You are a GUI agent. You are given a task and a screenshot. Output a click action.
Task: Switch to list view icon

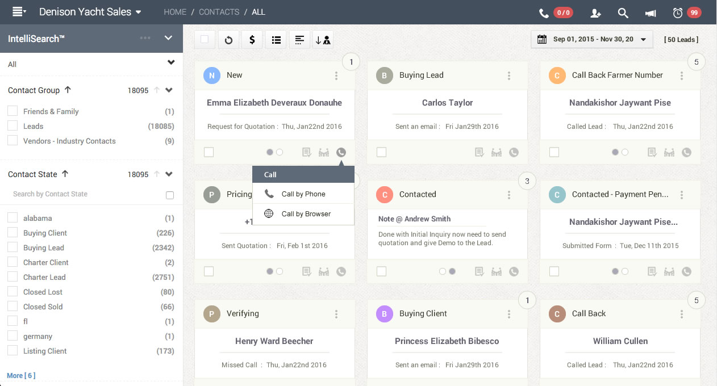point(276,40)
